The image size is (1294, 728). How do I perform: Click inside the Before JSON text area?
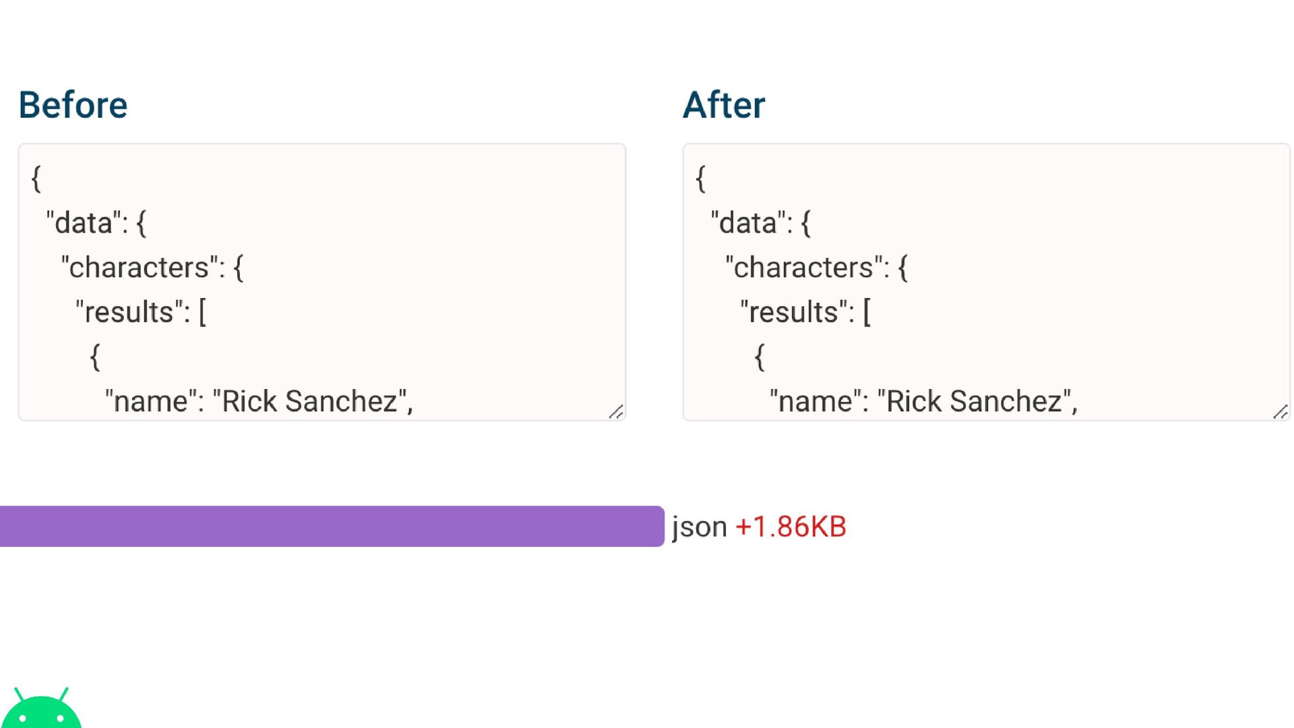(322, 282)
